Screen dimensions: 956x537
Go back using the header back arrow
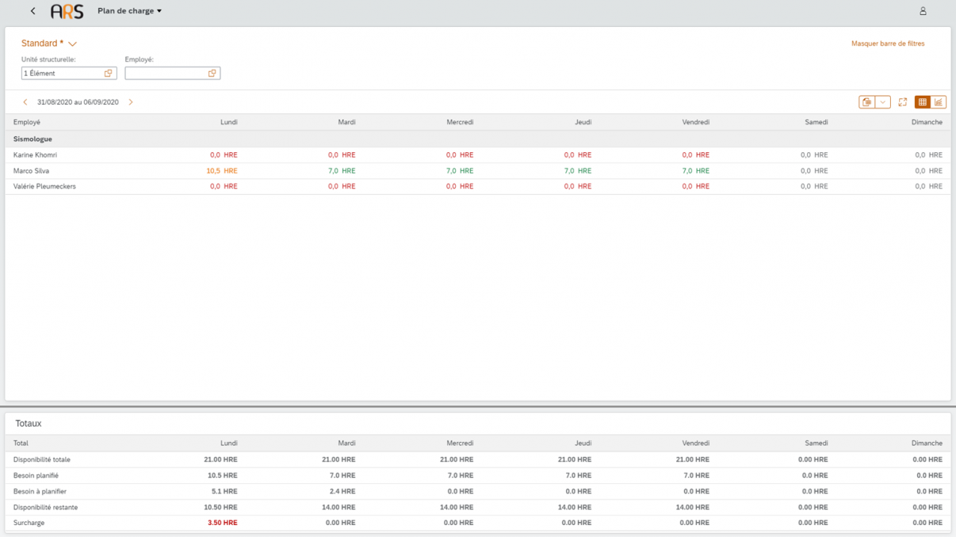pyautogui.click(x=33, y=11)
